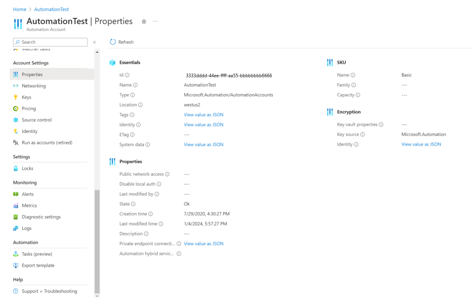Select the Support + Troubleshooting help icon

(x=16, y=291)
